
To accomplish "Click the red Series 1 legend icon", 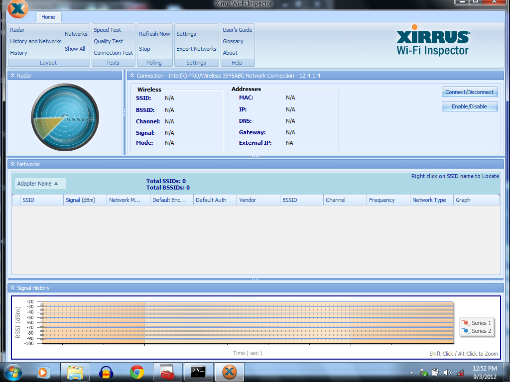I will click(467, 323).
